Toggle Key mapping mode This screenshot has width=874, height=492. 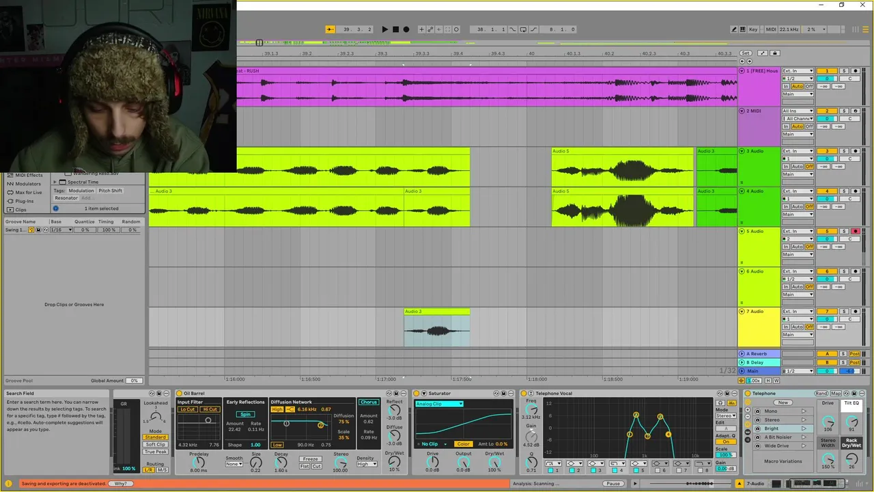(x=753, y=29)
